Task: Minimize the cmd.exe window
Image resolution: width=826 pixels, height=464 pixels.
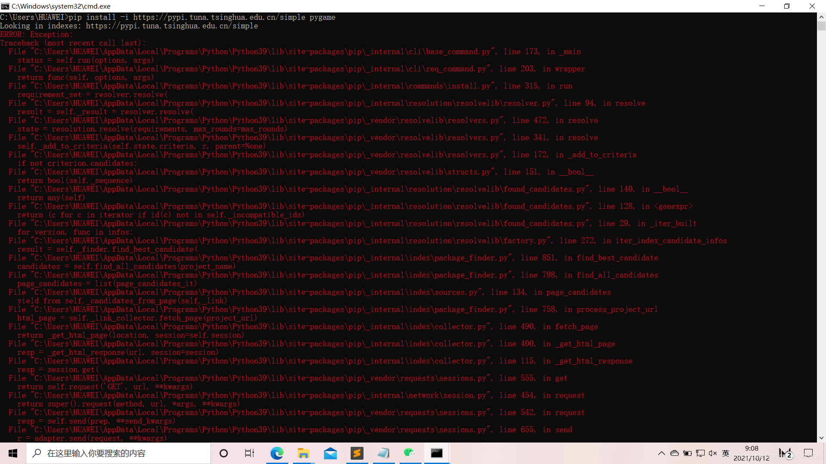Action: coord(762,6)
